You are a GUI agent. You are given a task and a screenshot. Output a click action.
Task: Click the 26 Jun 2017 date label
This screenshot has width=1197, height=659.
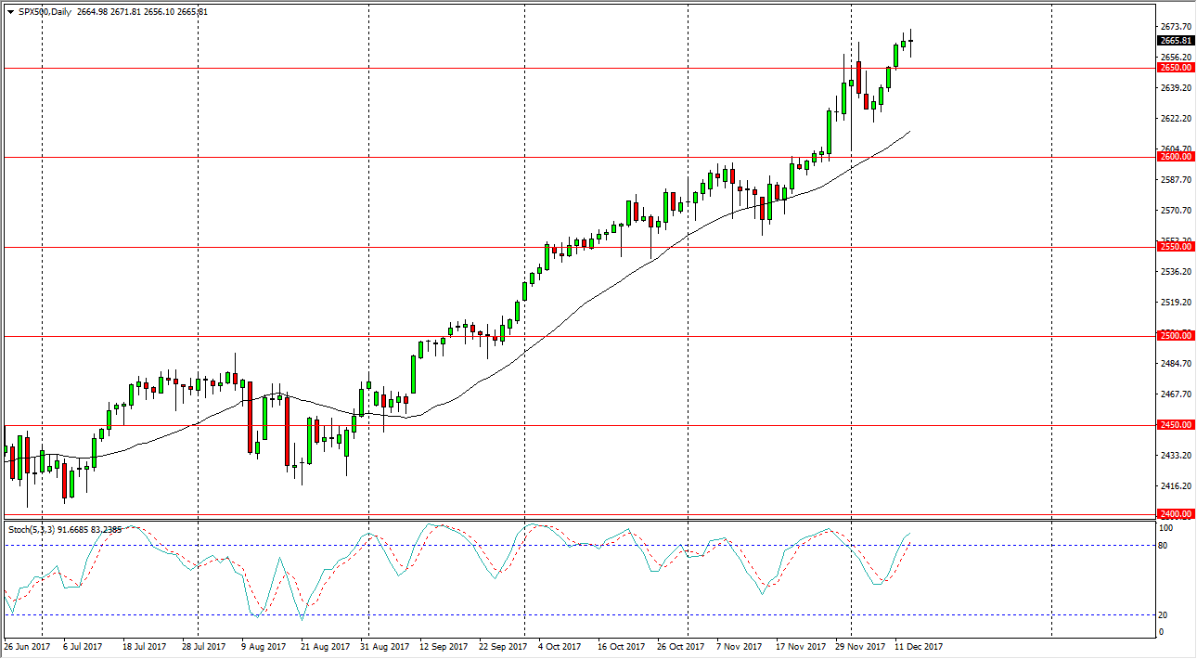pos(29,645)
